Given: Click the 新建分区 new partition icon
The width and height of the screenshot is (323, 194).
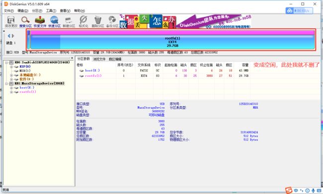Looking at the screenshot, I should pos(69,22).
